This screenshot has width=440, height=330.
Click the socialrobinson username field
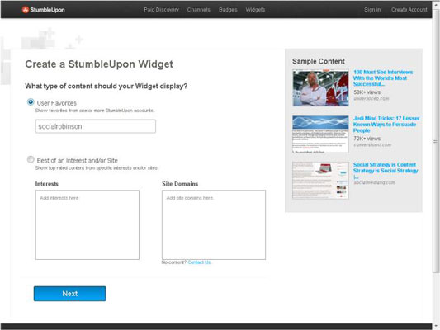coord(96,126)
